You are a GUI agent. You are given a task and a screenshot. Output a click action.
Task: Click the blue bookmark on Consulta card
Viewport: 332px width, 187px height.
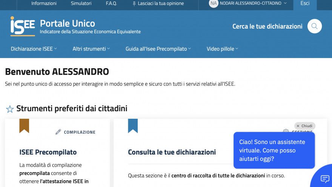pos(133,126)
